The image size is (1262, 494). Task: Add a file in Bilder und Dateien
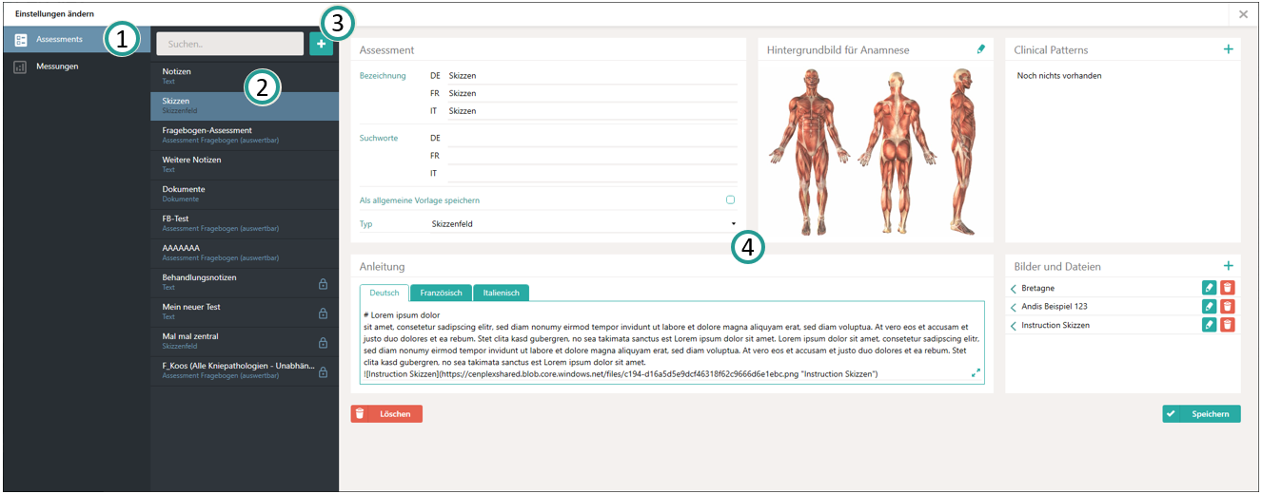(x=1228, y=267)
